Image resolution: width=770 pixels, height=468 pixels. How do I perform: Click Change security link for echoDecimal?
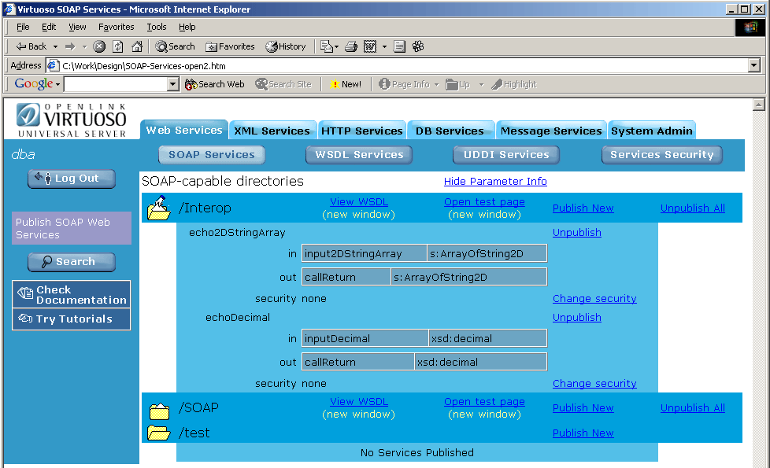tap(594, 384)
